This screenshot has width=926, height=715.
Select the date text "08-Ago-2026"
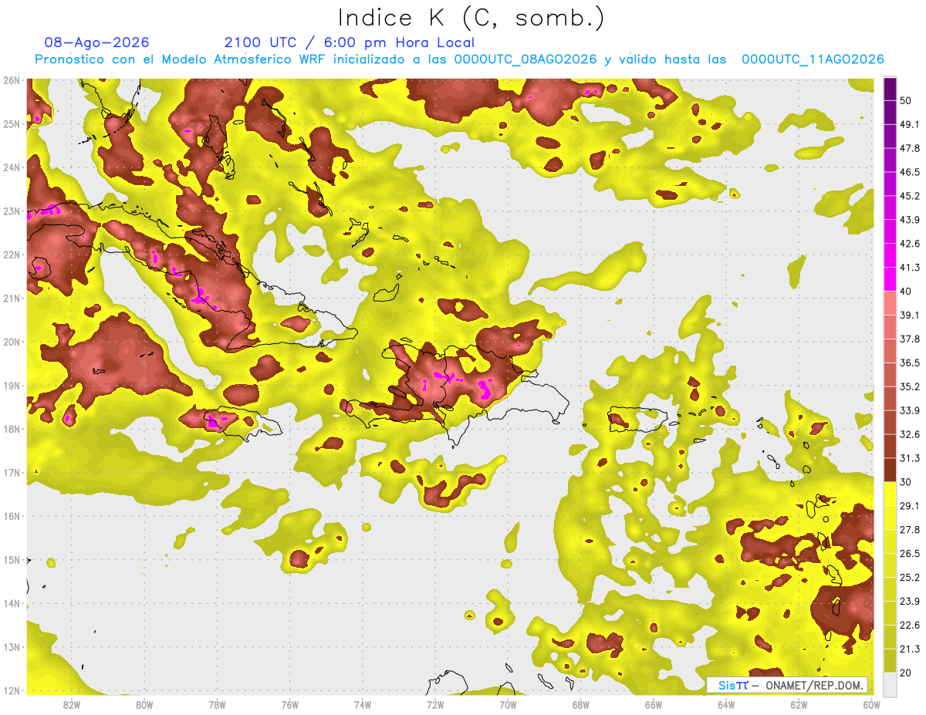click(x=97, y=42)
